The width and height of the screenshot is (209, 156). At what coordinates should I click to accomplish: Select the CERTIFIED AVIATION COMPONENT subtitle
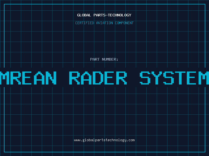pos(104,23)
